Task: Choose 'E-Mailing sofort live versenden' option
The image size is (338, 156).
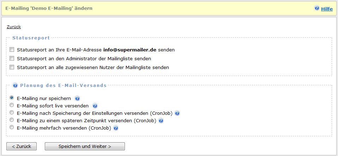Action: click(12, 105)
